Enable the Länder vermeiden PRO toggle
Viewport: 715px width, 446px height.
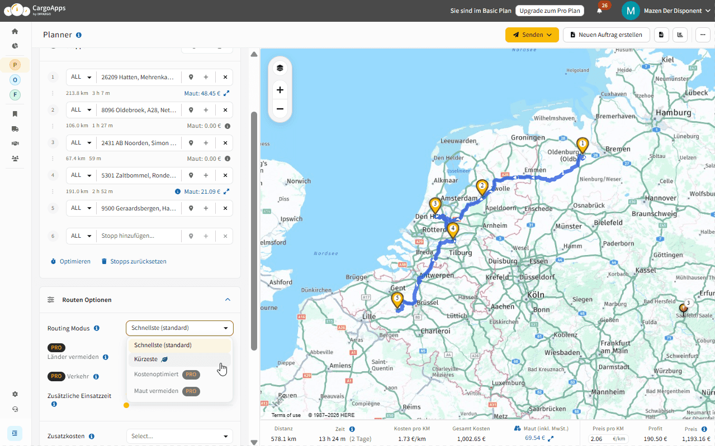coord(56,347)
